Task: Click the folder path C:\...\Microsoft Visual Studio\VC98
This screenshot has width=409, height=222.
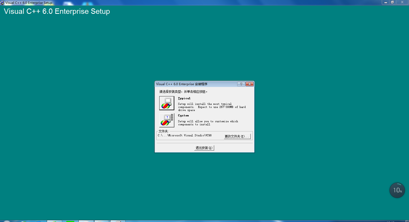Action: coord(185,136)
